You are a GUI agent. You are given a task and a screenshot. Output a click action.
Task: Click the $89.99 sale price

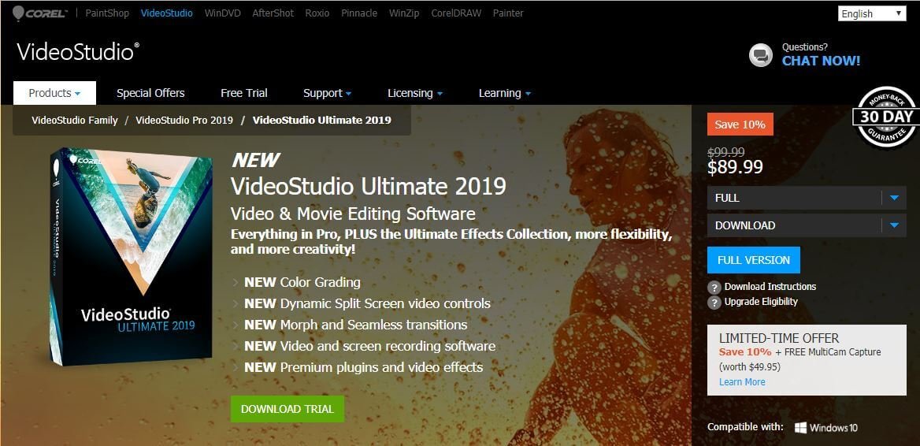point(735,167)
